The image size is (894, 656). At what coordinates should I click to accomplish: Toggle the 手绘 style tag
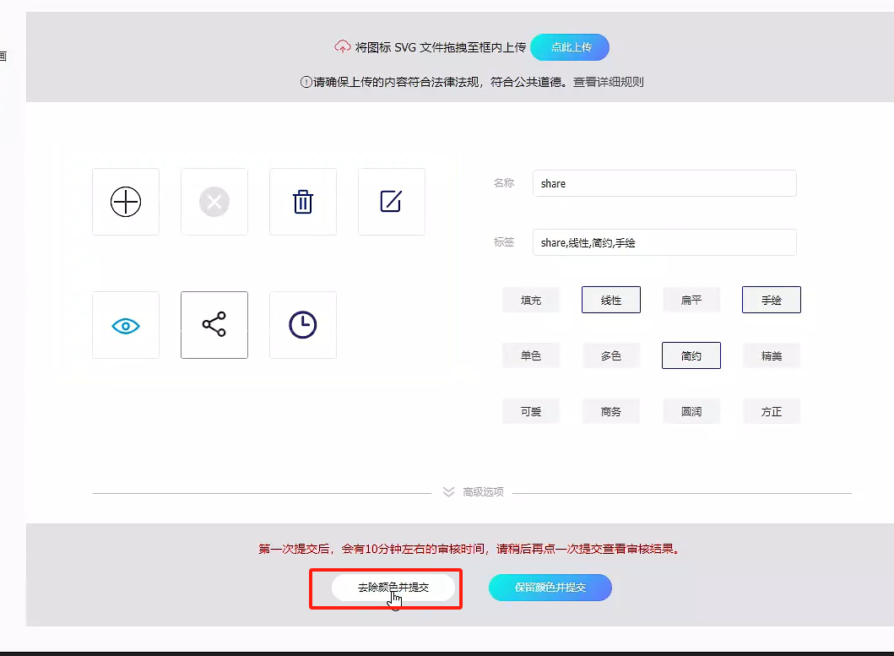pyautogui.click(x=772, y=300)
